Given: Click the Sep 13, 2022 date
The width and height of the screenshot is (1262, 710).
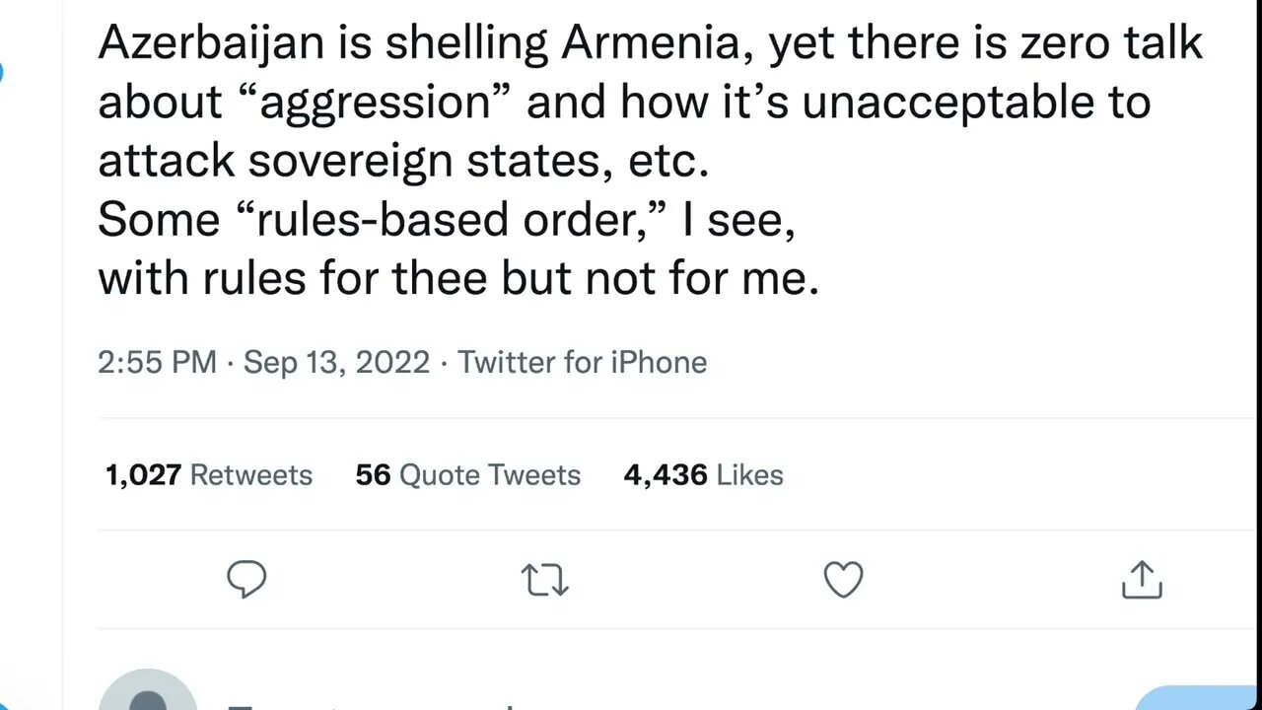Looking at the screenshot, I should click(x=336, y=363).
